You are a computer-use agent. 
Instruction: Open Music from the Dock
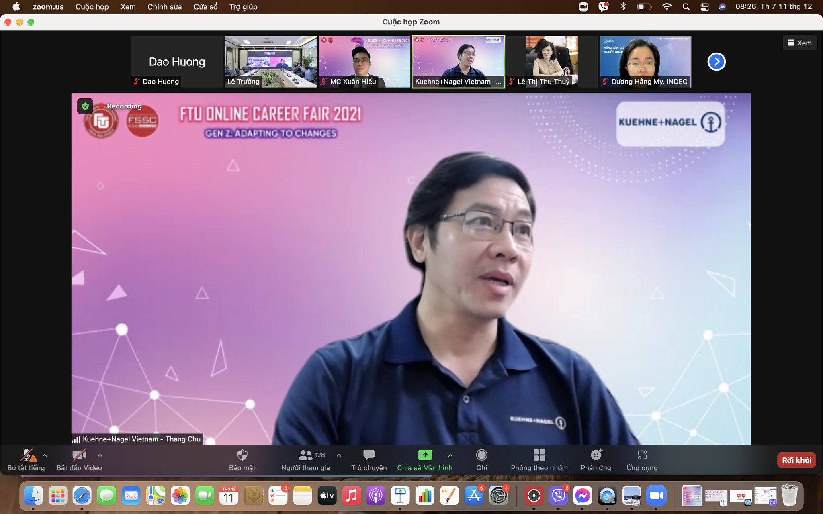[352, 496]
